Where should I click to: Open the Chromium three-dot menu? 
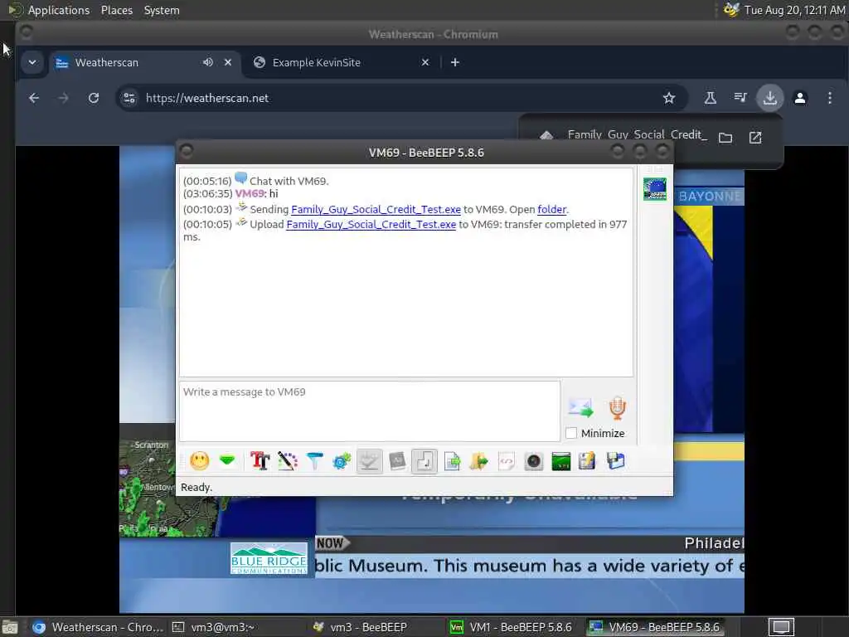tap(829, 98)
